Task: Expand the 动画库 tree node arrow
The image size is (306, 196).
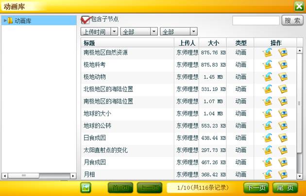Action: 5,20
